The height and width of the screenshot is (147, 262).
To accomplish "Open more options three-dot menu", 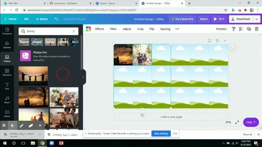I will pos(177,29).
